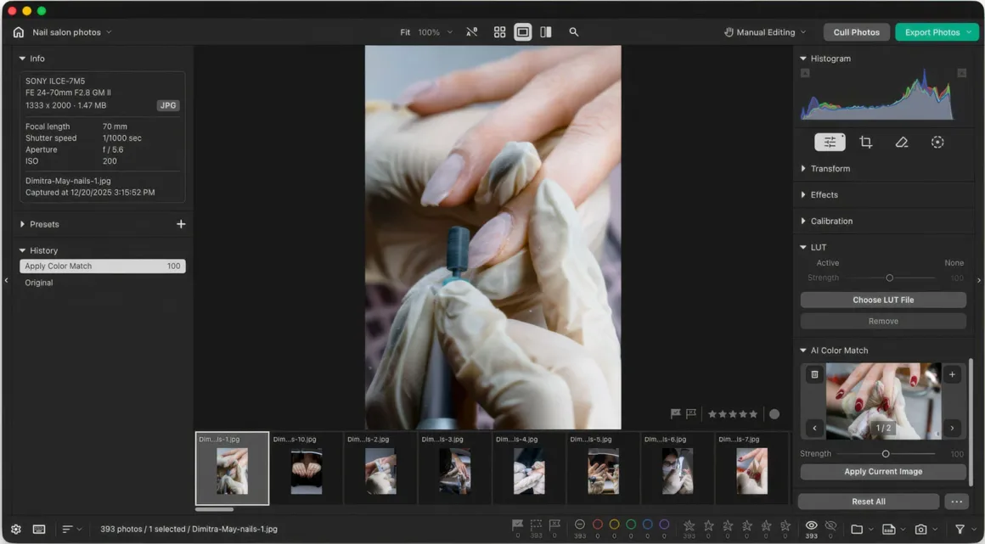Delete the AI Color Match reference image
Screen dimensions: 985x544
[815, 374]
